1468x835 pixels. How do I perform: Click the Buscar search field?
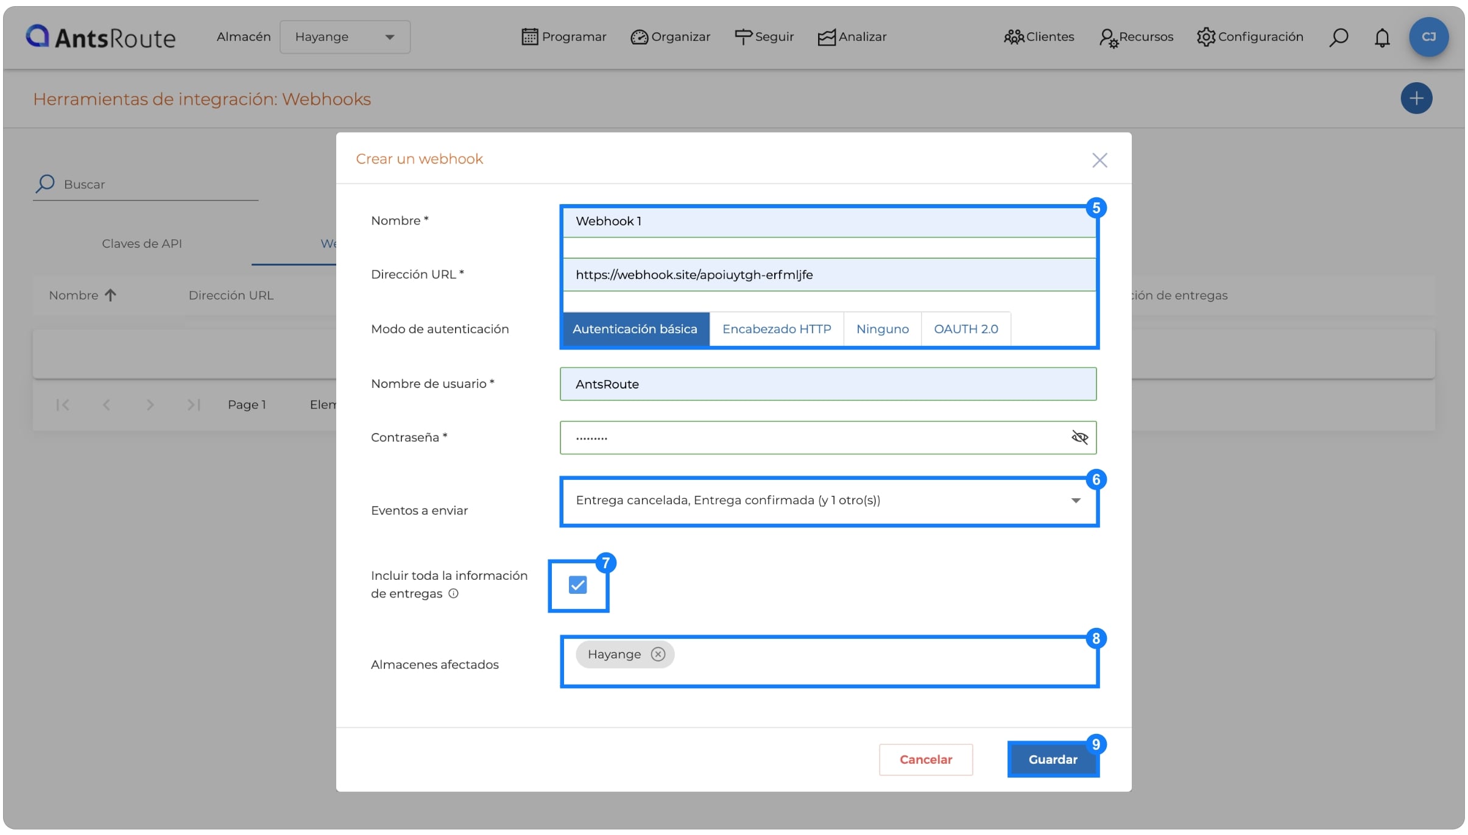146,185
